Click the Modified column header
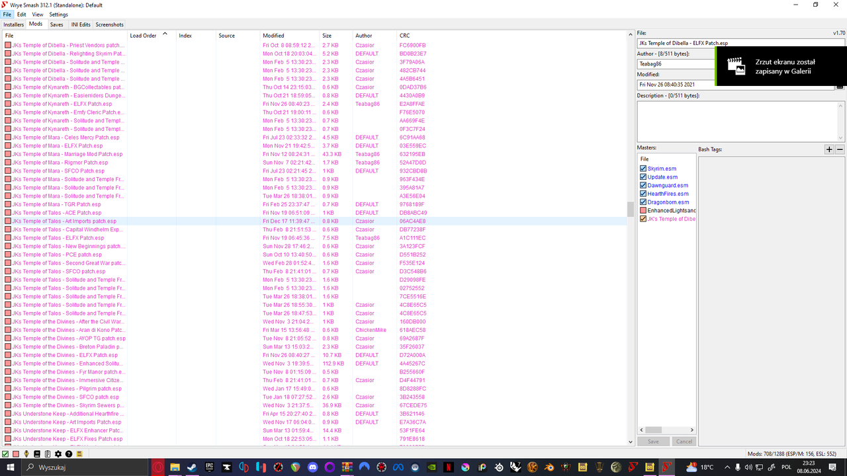The height and width of the screenshot is (476, 847). click(273, 36)
